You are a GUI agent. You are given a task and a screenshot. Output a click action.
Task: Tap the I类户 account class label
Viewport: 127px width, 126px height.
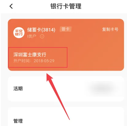pos(32,36)
